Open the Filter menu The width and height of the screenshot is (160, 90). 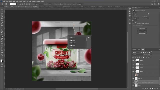click(24, 1)
